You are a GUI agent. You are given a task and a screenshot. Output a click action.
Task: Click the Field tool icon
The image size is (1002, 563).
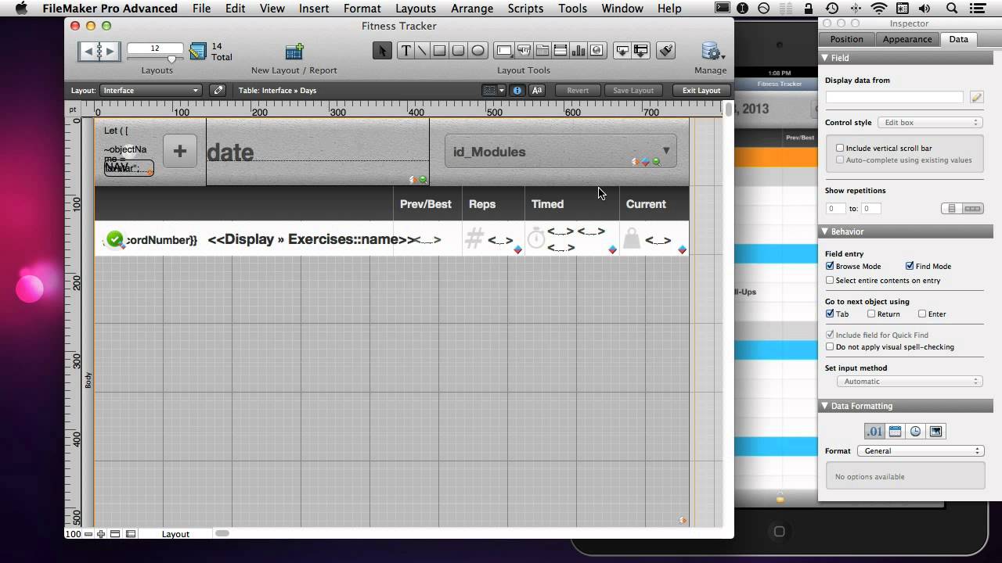click(x=622, y=51)
